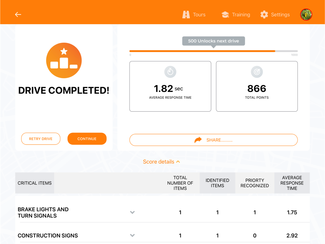325x244 pixels.
Task: Click the target icon above total points
Action: 257,72
